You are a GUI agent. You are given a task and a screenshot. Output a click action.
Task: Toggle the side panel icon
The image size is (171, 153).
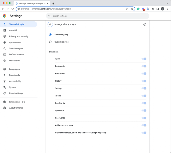coord(157,9)
